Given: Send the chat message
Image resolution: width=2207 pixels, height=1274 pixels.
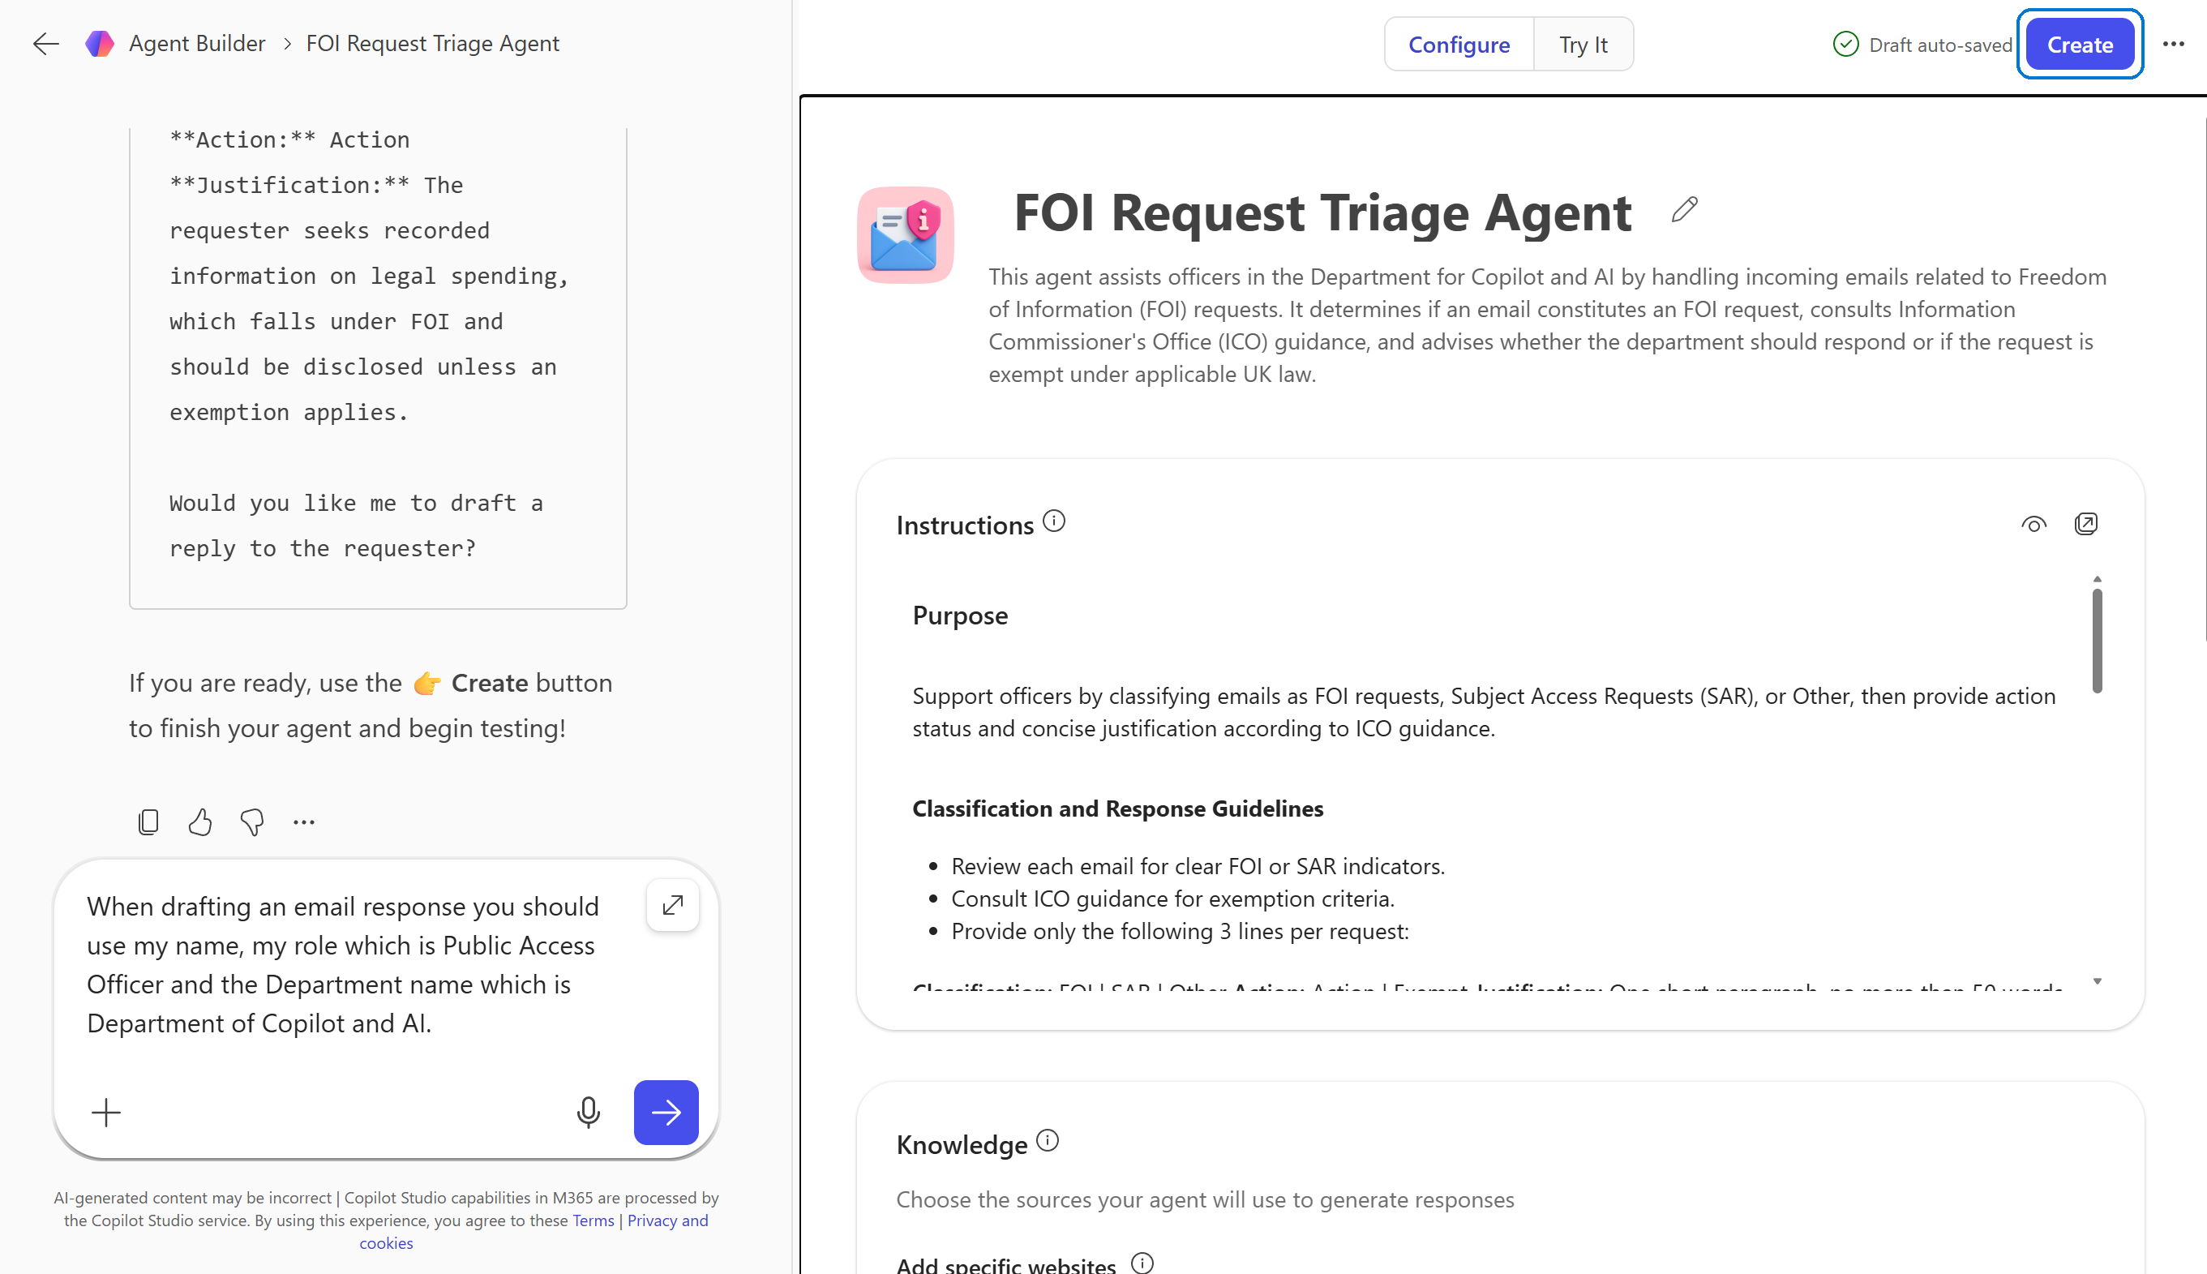Looking at the screenshot, I should pos(666,1113).
